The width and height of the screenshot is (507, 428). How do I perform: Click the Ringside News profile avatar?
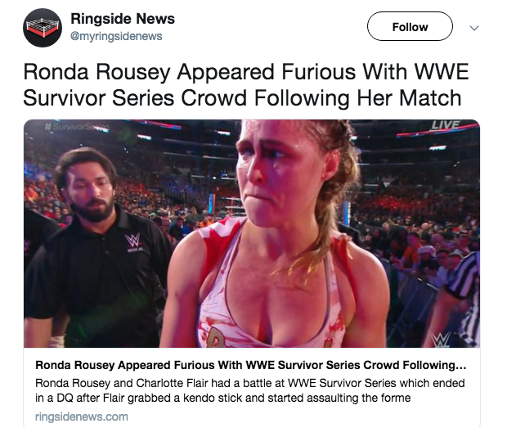point(42,28)
